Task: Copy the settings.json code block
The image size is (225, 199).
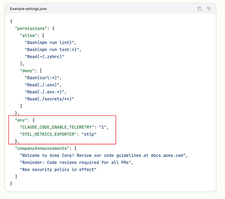Action: (199, 9)
